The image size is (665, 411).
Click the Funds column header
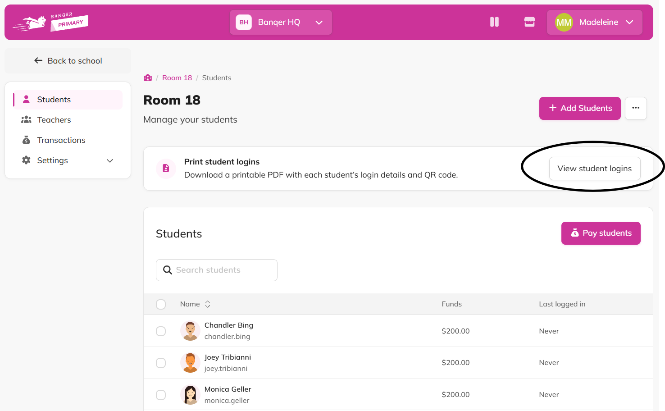click(451, 304)
